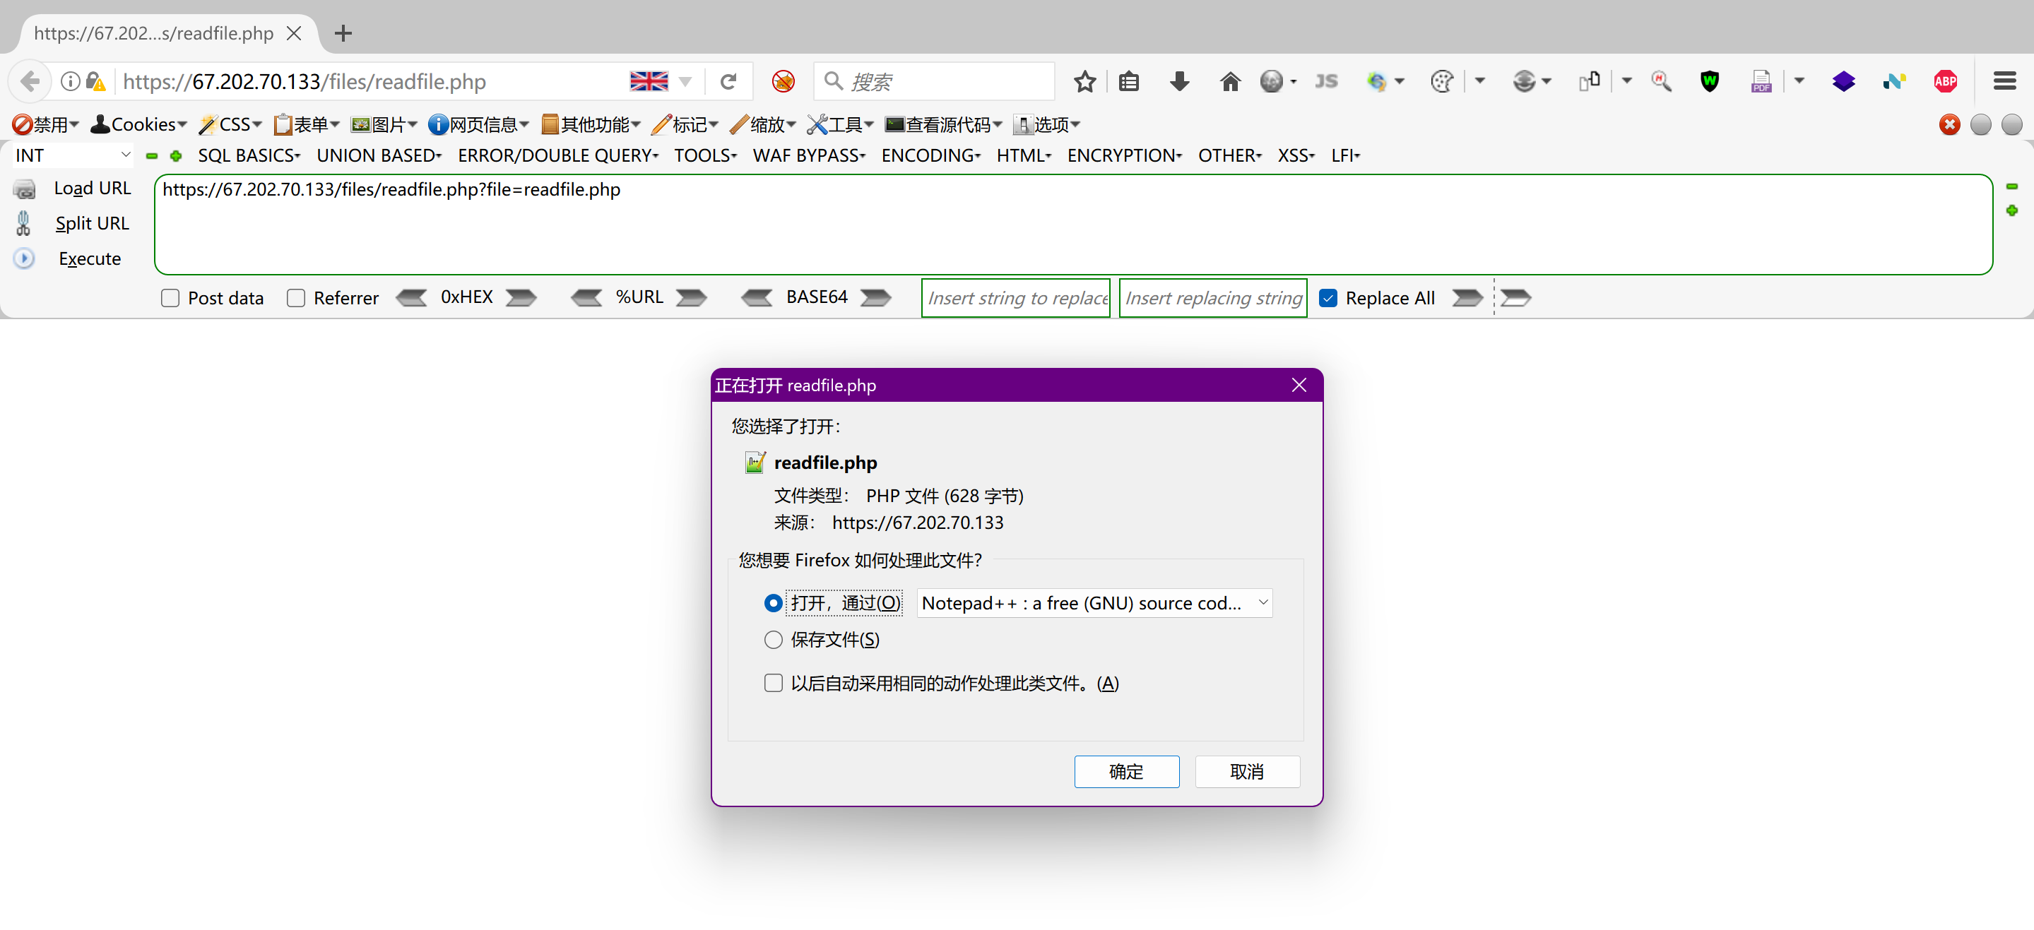Click the Insert string to replace field
Image resolution: width=2034 pixels, height=930 pixels.
pyautogui.click(x=1015, y=299)
